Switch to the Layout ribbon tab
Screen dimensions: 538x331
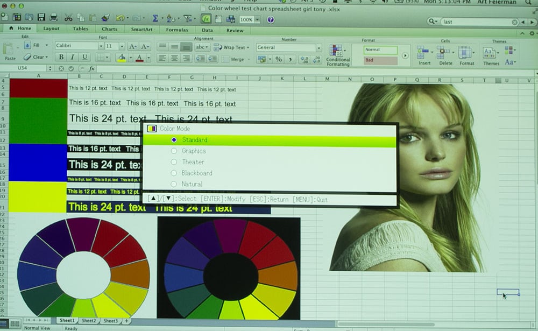click(51, 29)
